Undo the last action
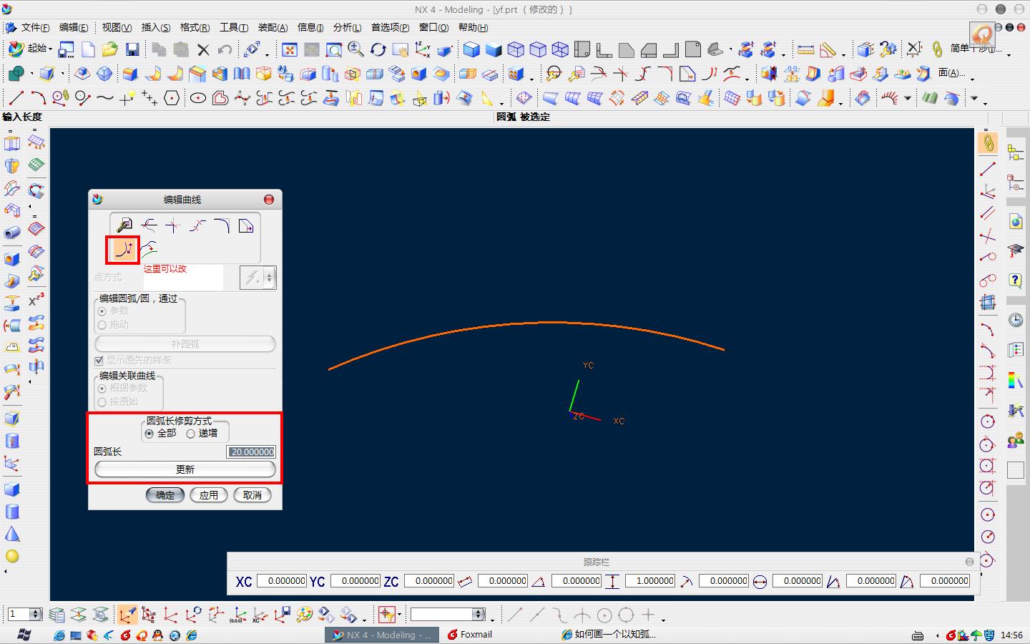This screenshot has height=644, width=1030. coord(225,49)
